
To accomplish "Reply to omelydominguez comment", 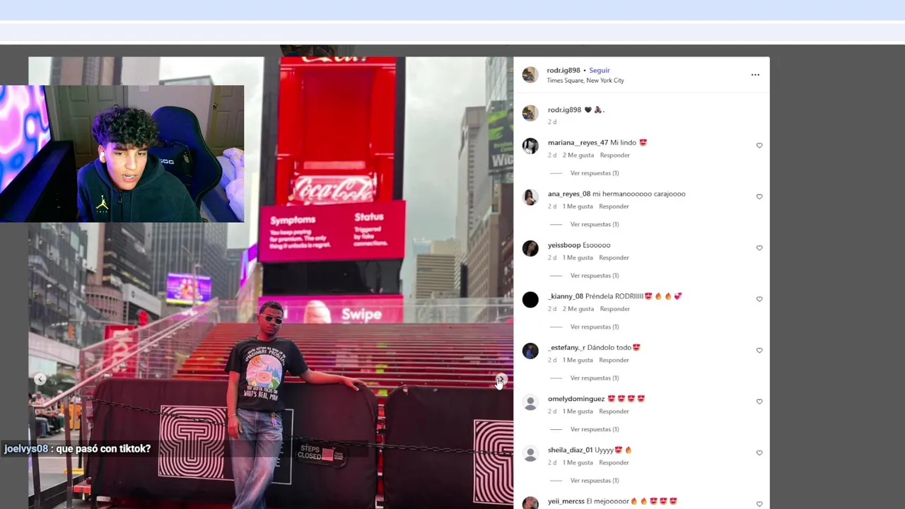I will [x=614, y=411].
